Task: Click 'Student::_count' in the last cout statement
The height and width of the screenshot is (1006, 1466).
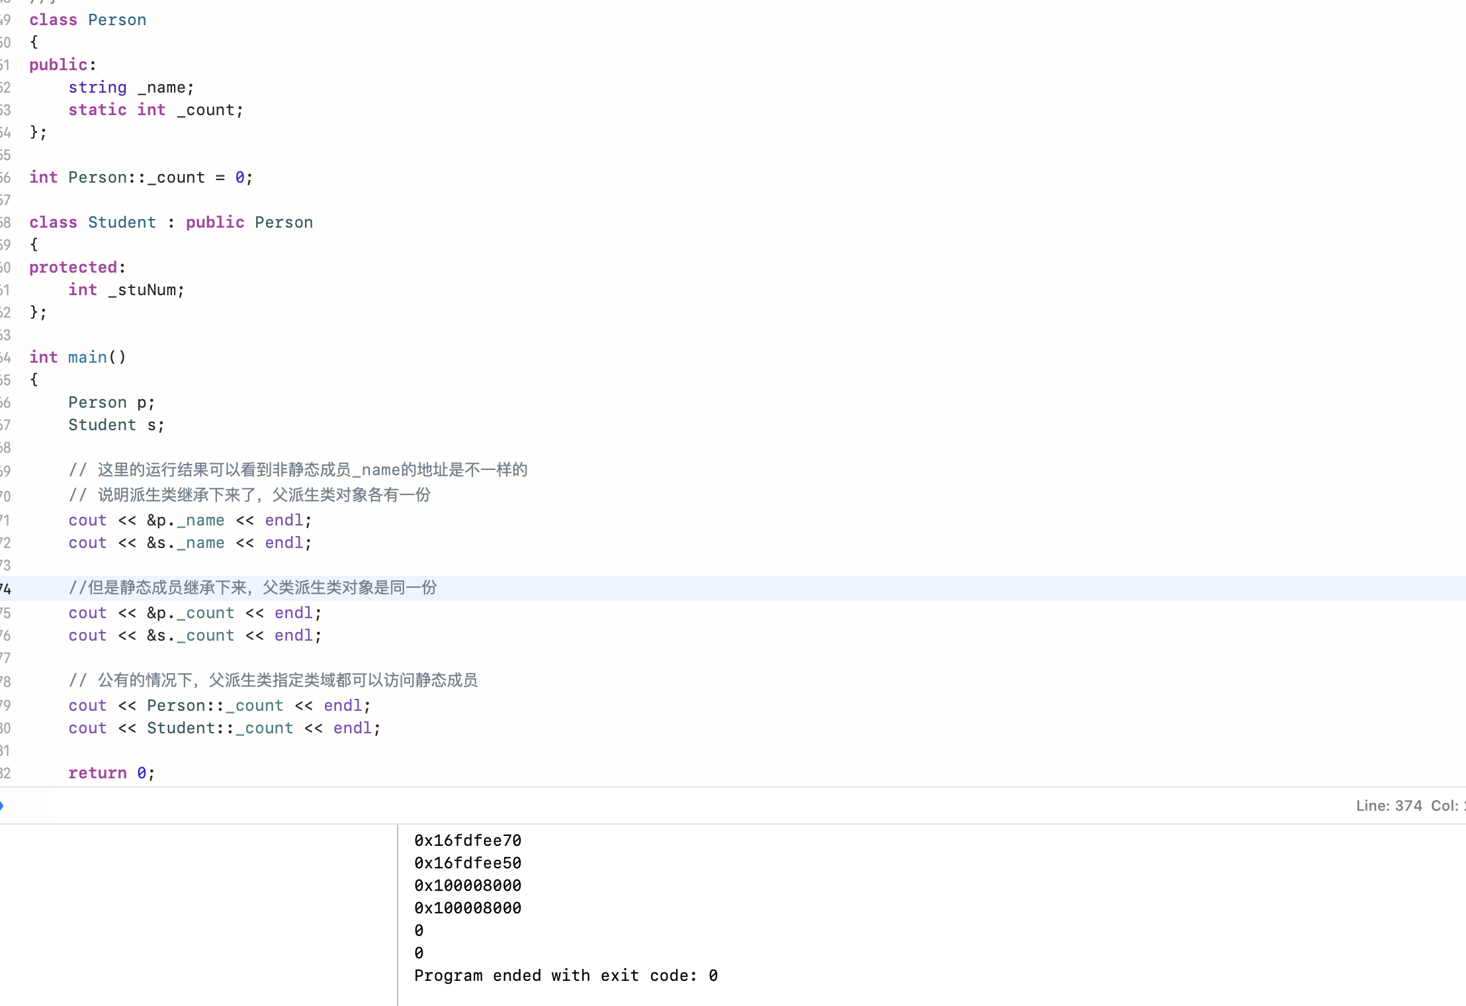Action: (x=220, y=728)
